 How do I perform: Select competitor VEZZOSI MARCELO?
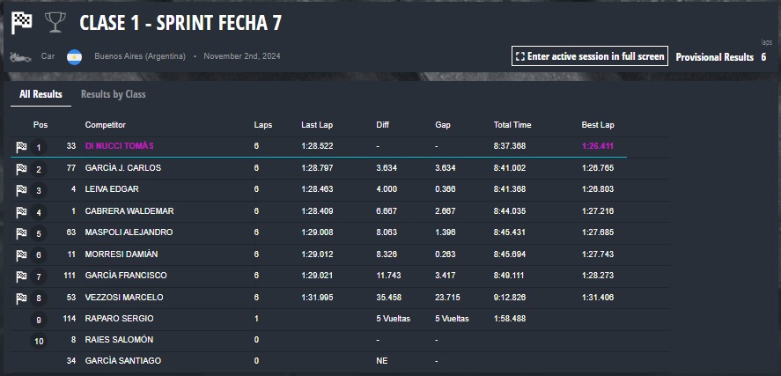click(124, 298)
